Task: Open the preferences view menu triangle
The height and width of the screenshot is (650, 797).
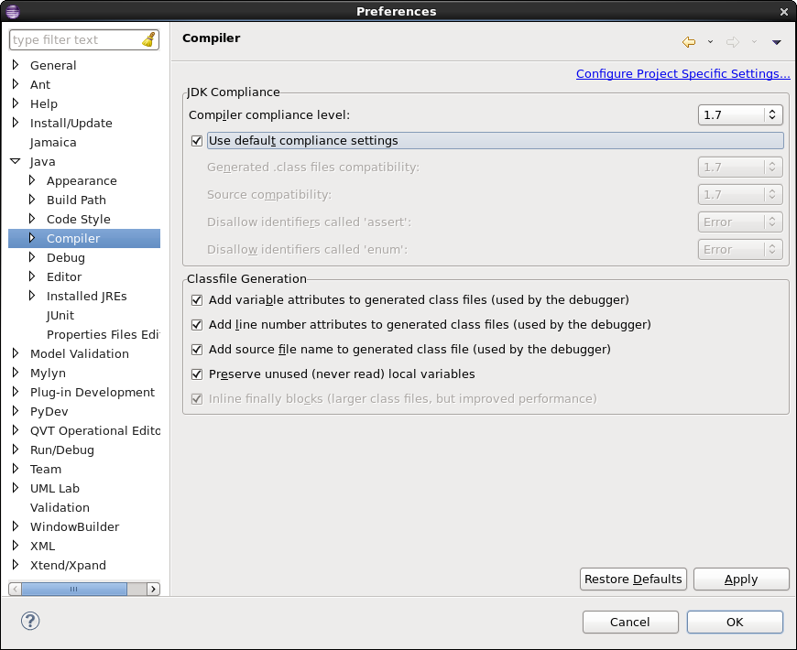Action: pos(776,42)
